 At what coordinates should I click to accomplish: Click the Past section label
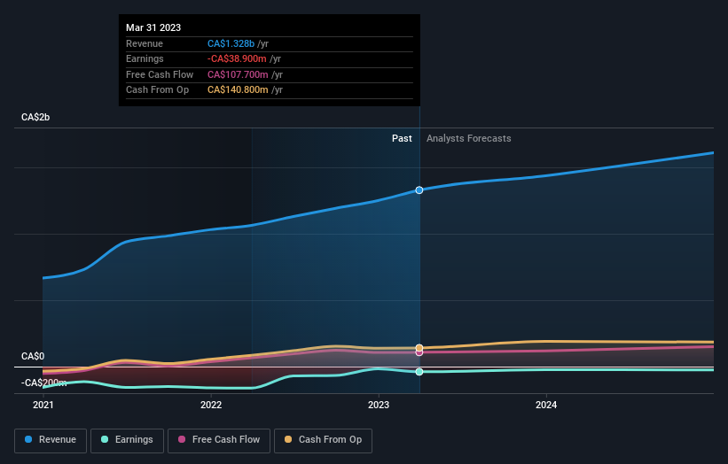402,138
